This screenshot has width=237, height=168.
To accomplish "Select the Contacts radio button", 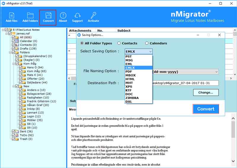I will coord(119,43).
